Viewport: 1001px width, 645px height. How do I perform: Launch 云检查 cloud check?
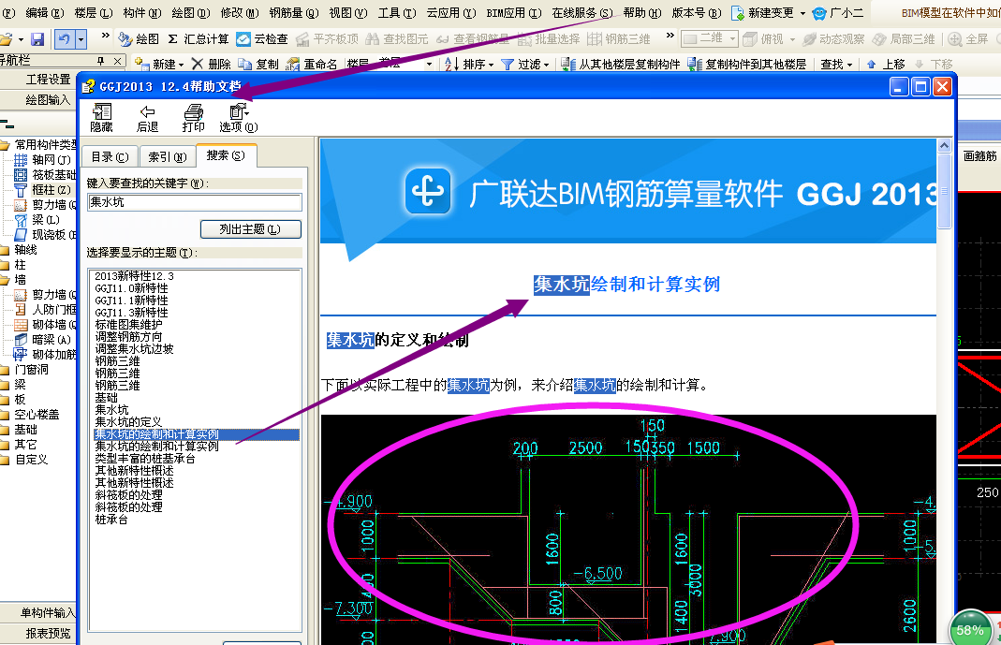pos(262,39)
